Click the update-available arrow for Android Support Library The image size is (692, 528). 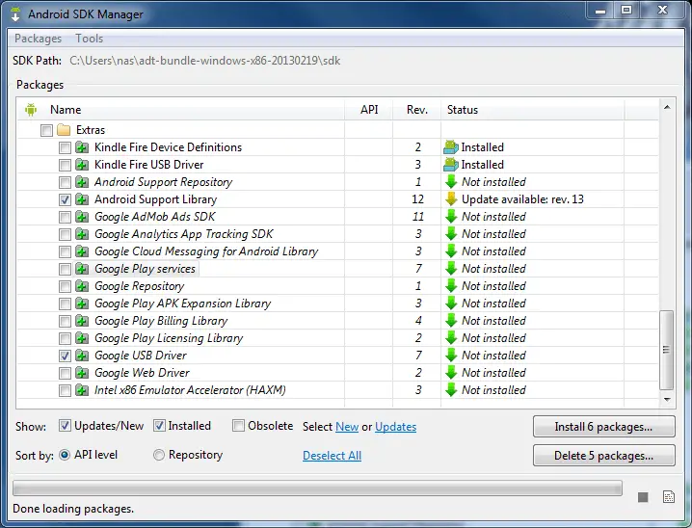tap(450, 199)
